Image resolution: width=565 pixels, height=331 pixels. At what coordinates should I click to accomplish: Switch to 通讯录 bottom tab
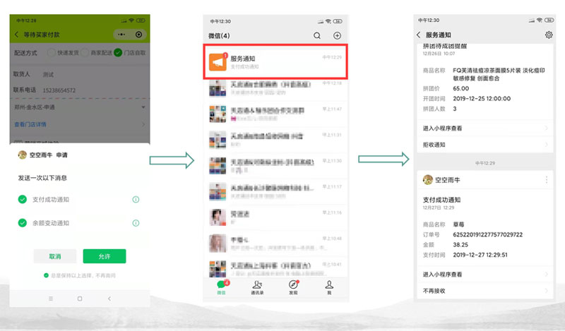[x=257, y=287]
